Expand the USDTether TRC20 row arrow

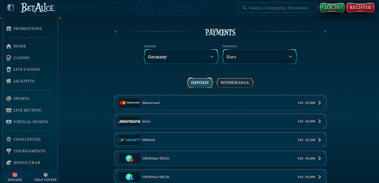coord(320,158)
